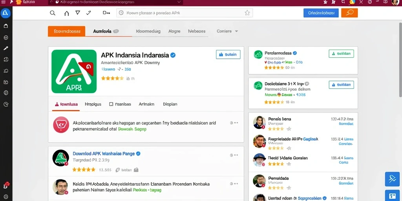Viewport: 402px width, 201px height.
Task: Switch to the Aloge tab
Action: coord(174,31)
